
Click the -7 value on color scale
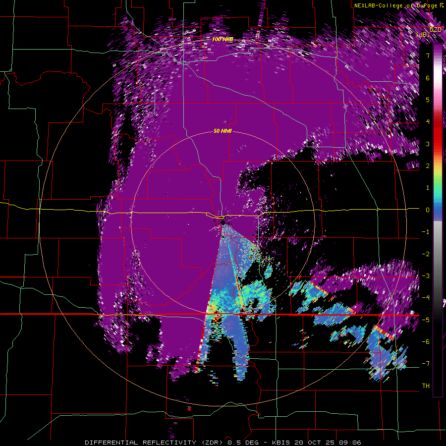[426, 364]
